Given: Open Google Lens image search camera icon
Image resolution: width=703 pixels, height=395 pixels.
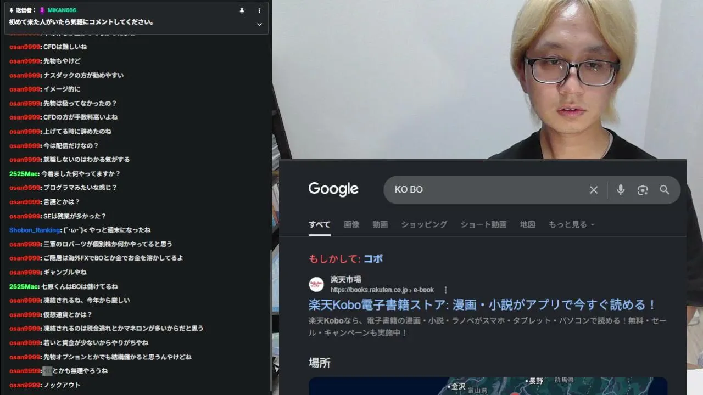Looking at the screenshot, I should click(643, 190).
